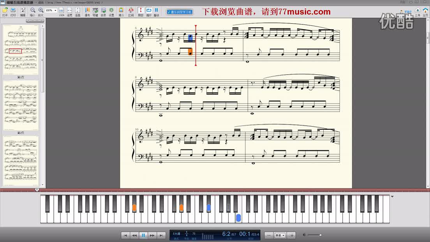Click thumbnail panel scroll-up arrow

[x=42, y=26]
